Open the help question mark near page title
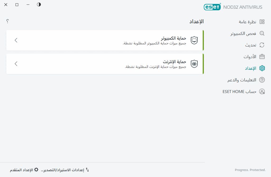The image size is (271, 177). pyautogui.click(x=7, y=21)
